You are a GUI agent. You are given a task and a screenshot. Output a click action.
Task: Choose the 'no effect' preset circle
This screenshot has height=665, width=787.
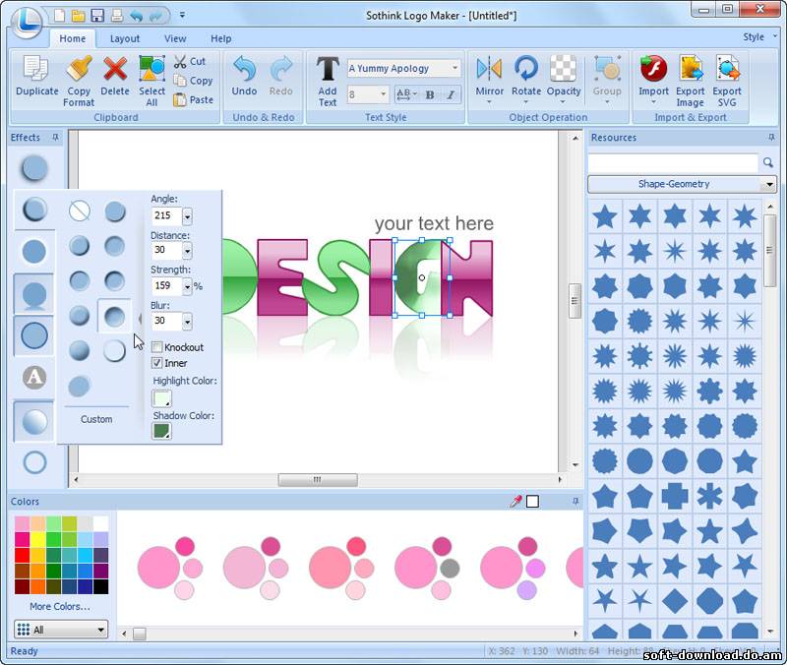pos(80,211)
